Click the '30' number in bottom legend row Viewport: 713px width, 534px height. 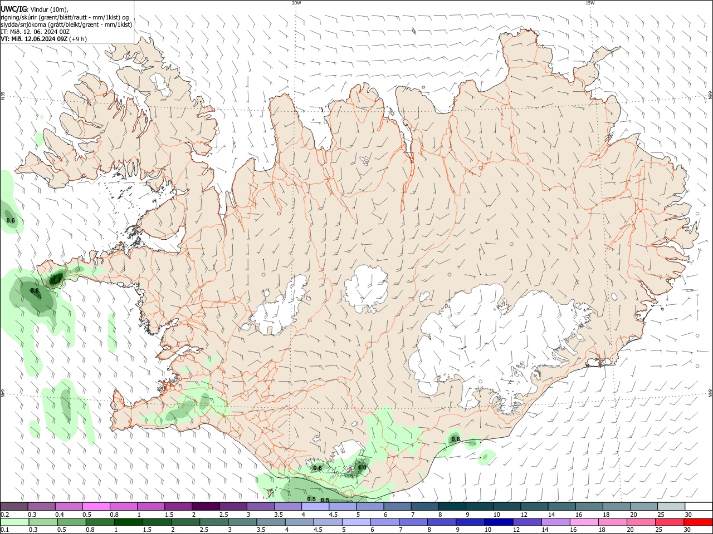[x=687, y=530]
